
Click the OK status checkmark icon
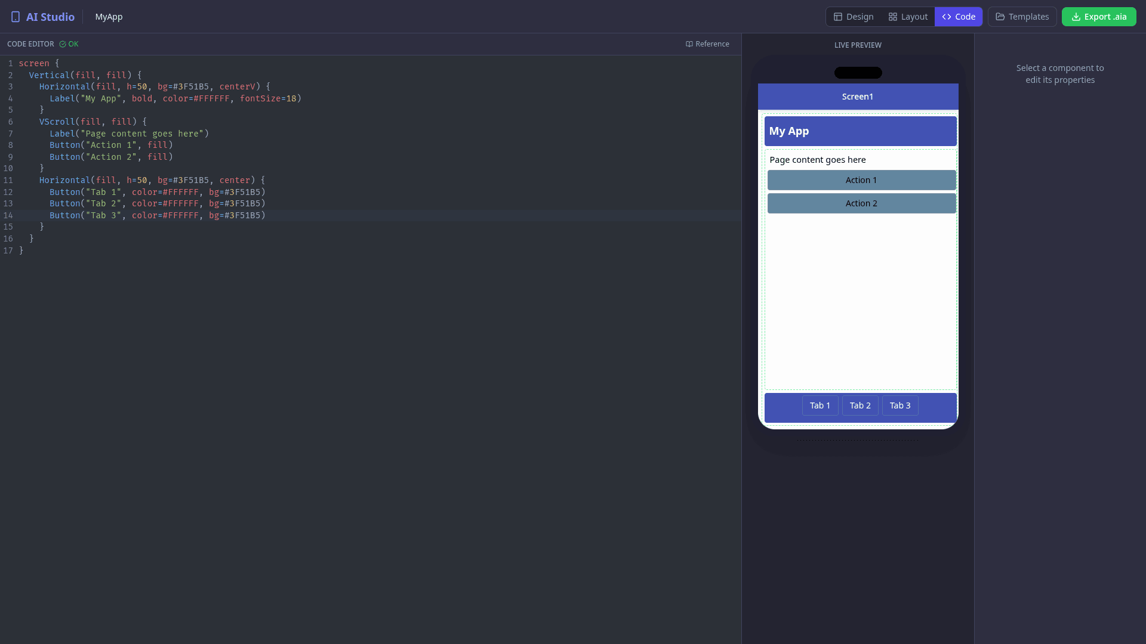(x=62, y=44)
